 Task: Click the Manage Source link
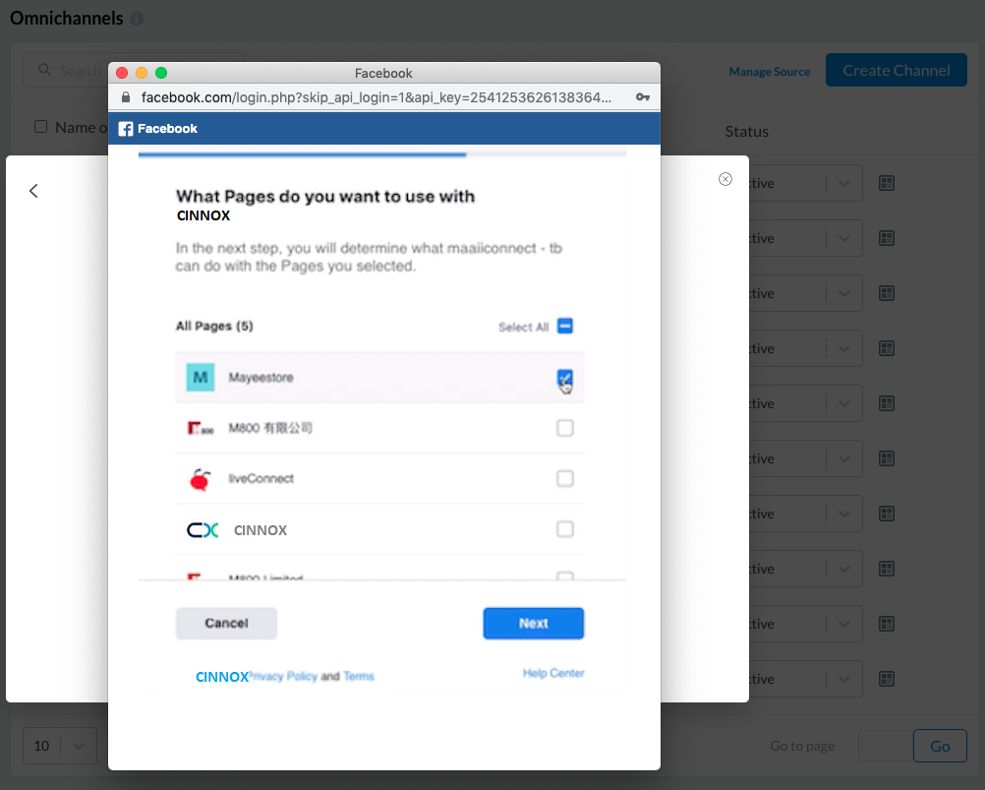click(x=770, y=72)
